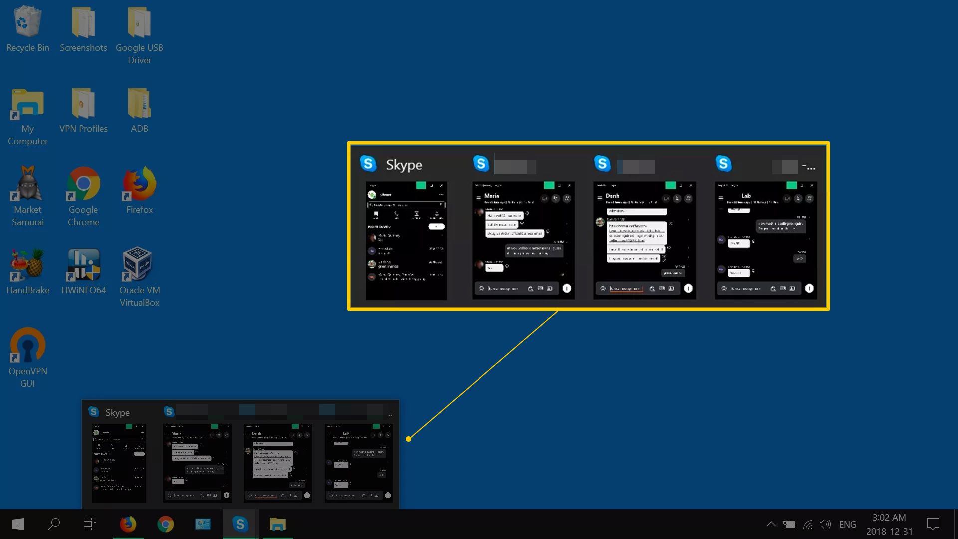Open the VPN Profiles folder

click(83, 111)
